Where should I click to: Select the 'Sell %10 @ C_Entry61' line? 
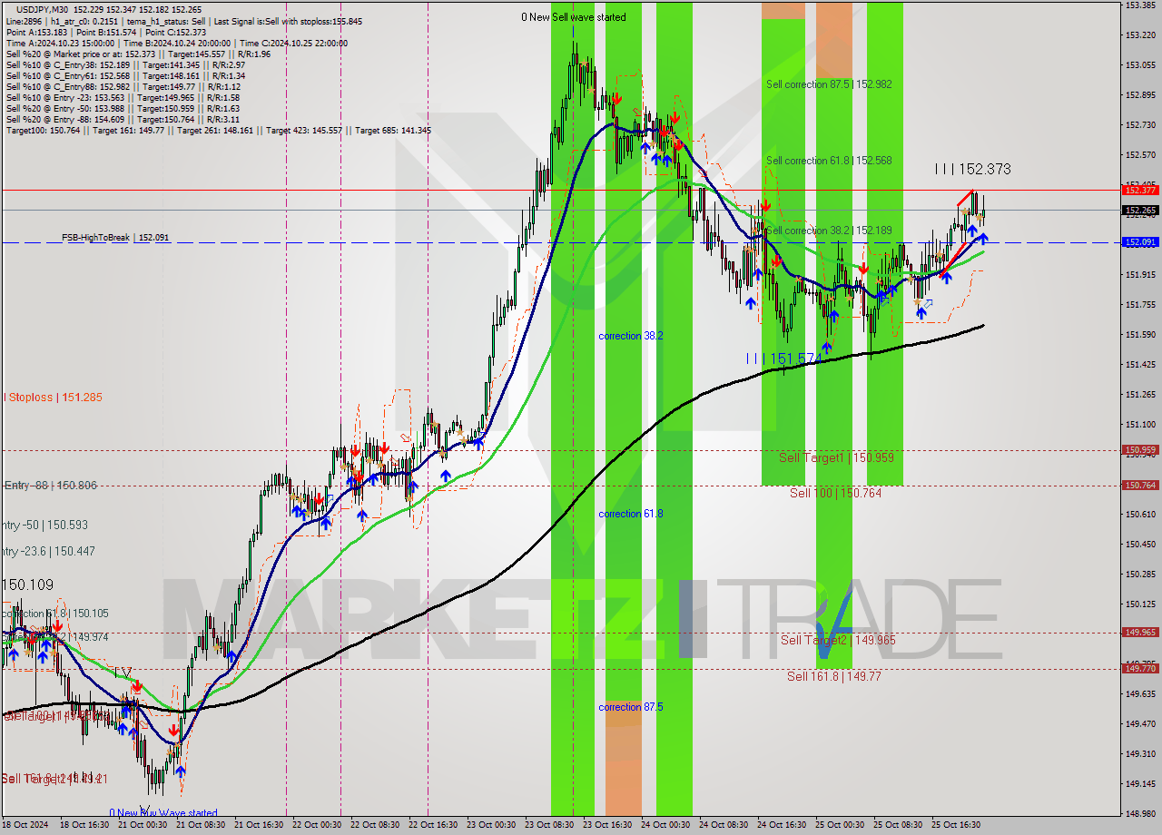tap(125, 75)
